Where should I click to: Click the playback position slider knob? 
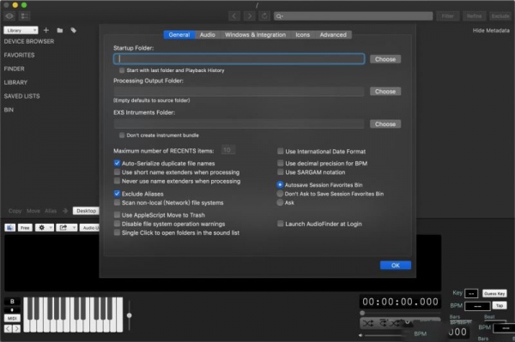pyautogui.click(x=362, y=313)
